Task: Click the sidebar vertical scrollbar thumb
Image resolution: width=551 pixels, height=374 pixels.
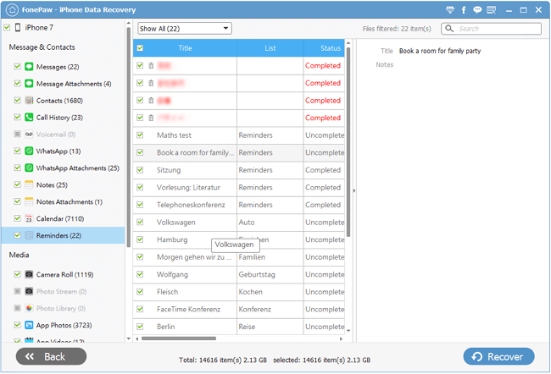Action: pos(129,137)
